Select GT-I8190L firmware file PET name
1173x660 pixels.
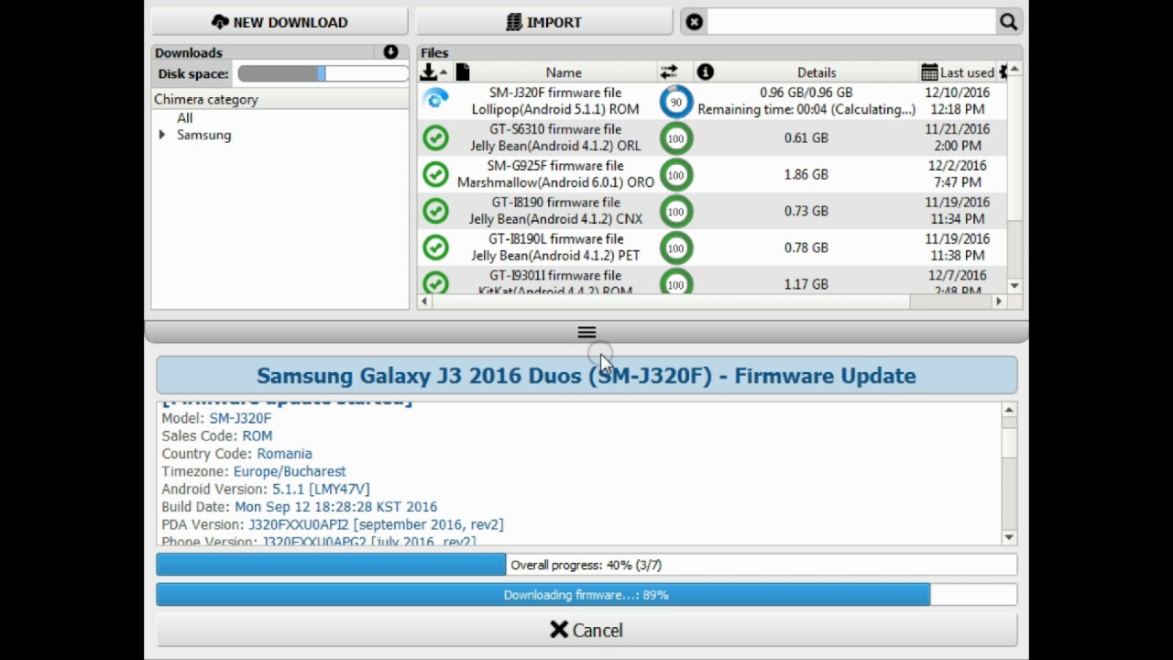(555, 247)
